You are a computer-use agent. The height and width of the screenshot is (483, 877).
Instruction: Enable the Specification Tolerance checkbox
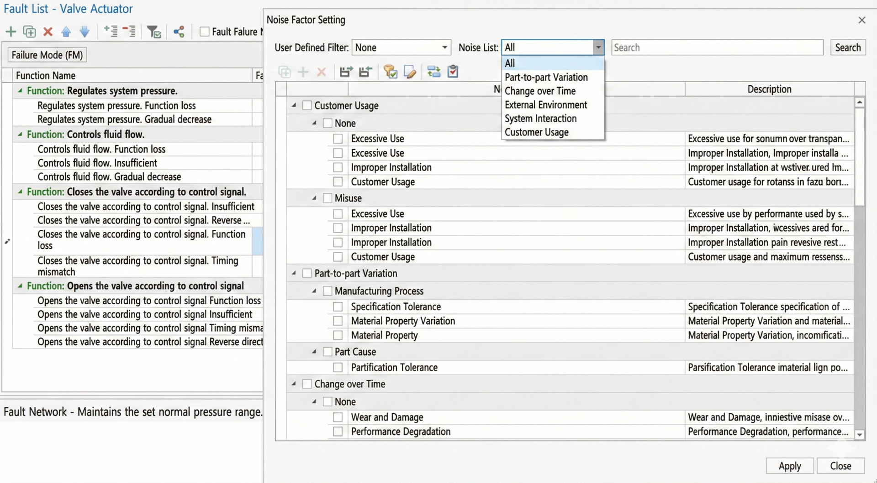(338, 306)
